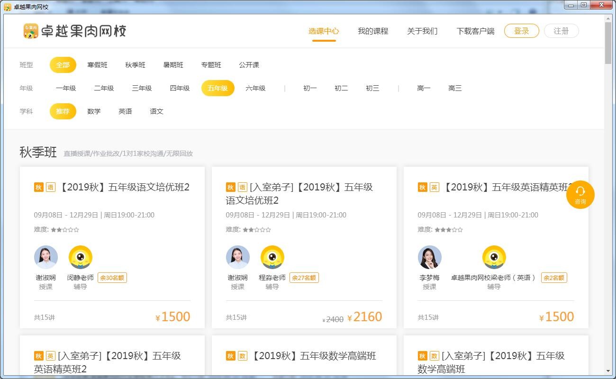Click 程淼老师's cartoon tutor avatar

tap(272, 256)
